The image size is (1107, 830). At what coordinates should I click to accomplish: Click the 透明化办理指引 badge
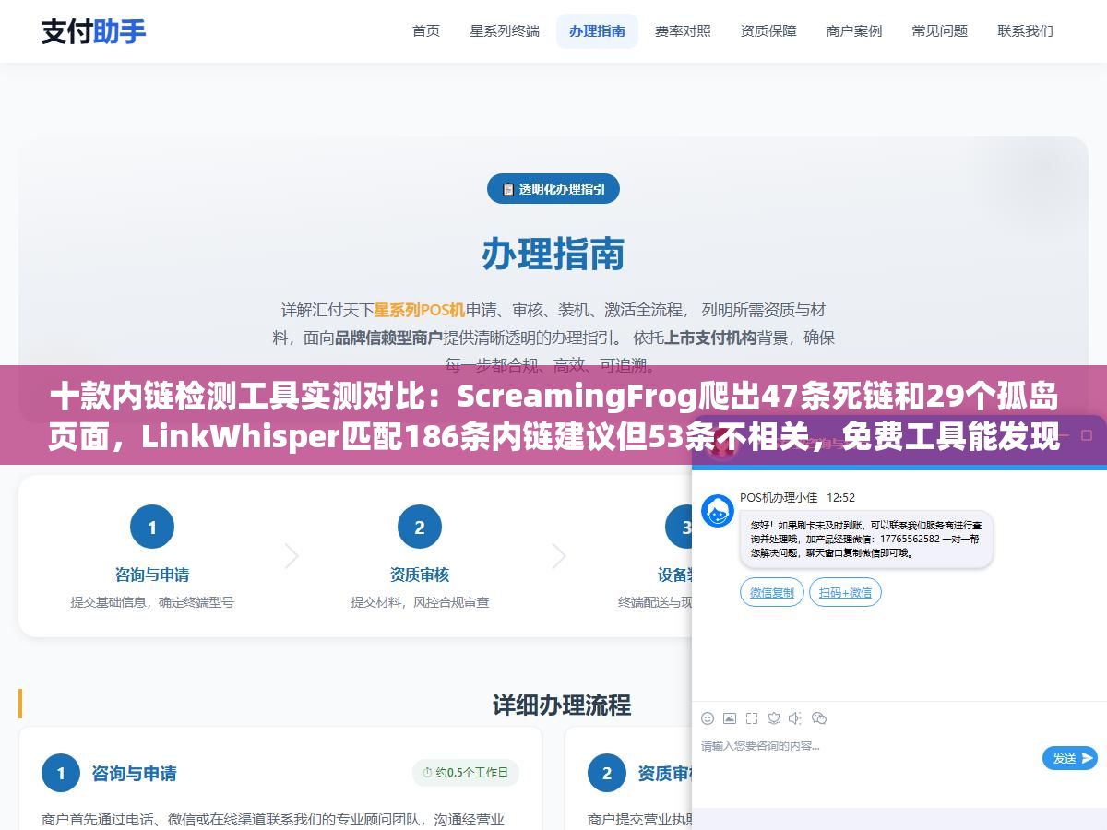coord(553,189)
